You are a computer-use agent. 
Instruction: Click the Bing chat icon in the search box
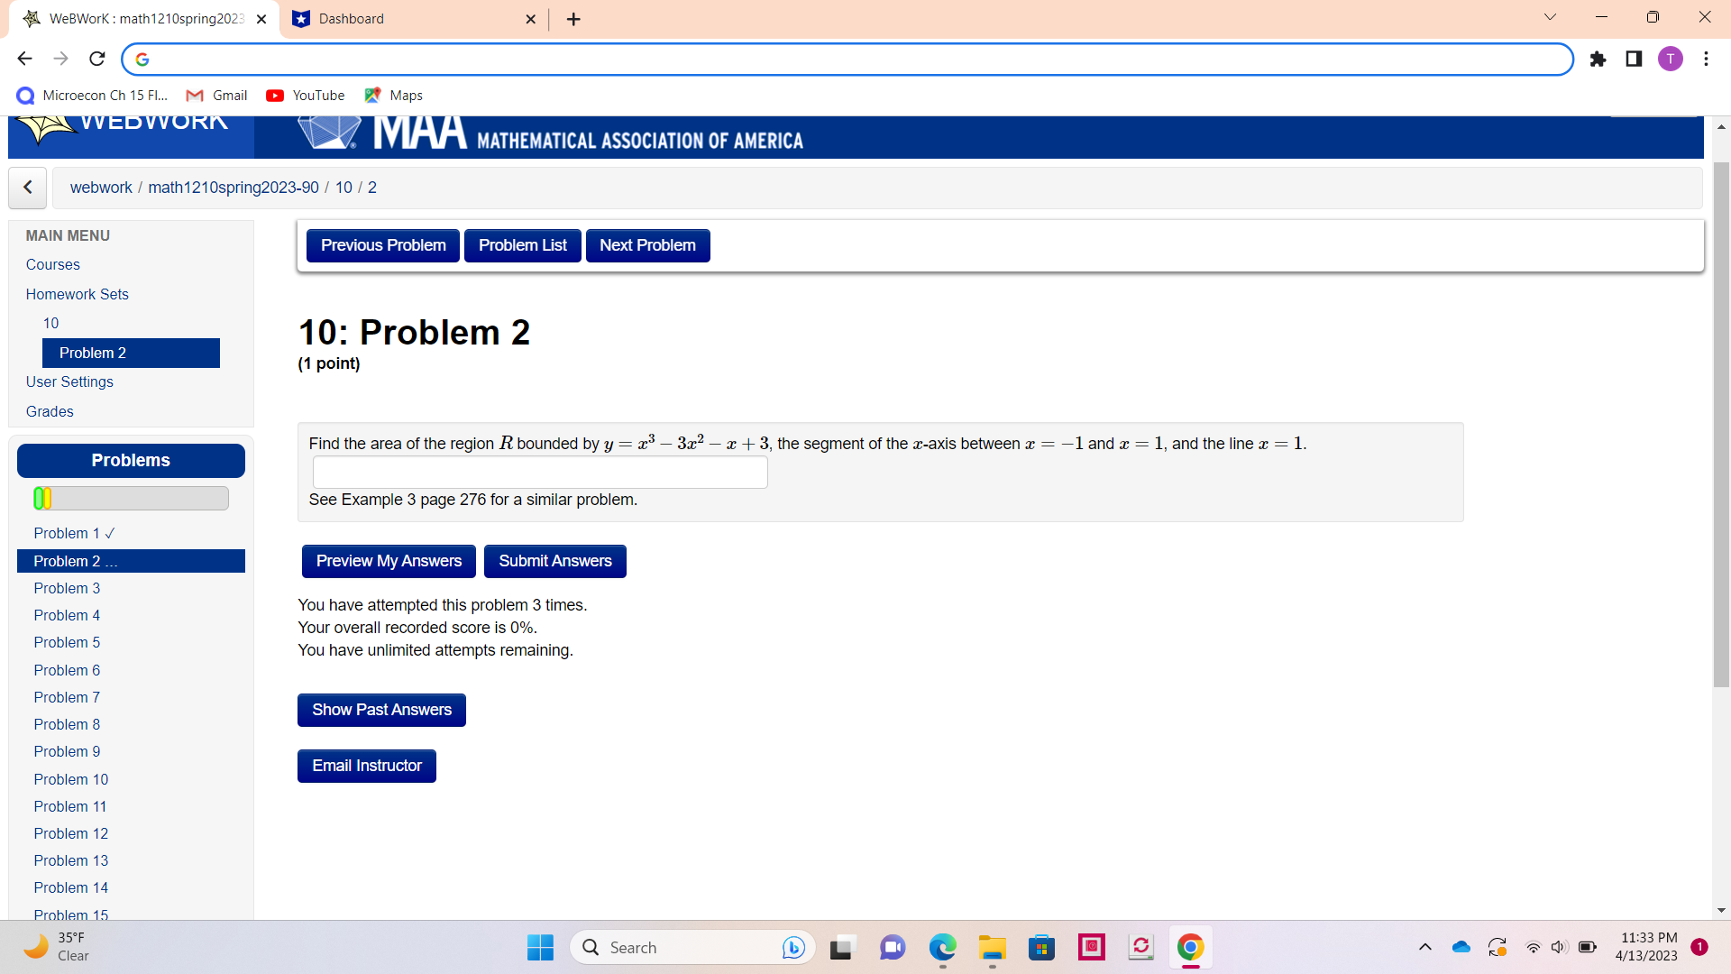click(792, 947)
